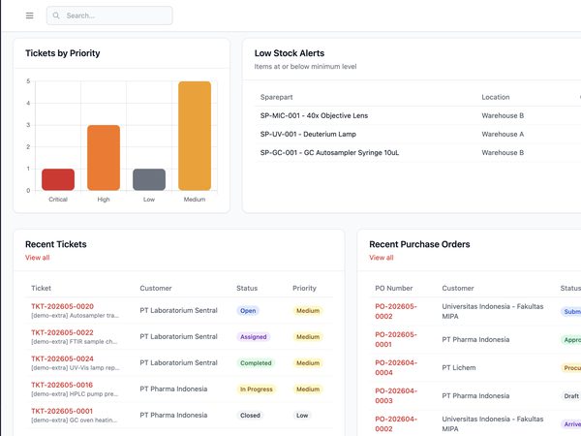The height and width of the screenshot is (436, 581).
Task: Select SP-MIC-001 - 40x Objective Lens row
Action: click(418, 115)
